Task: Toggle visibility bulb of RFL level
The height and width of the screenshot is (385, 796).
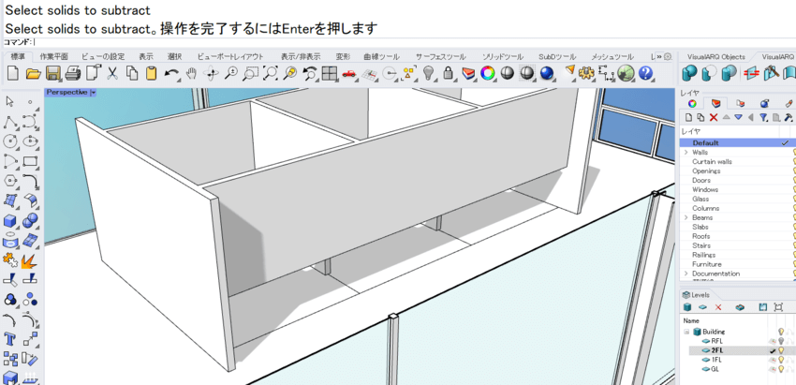Action: (x=781, y=341)
